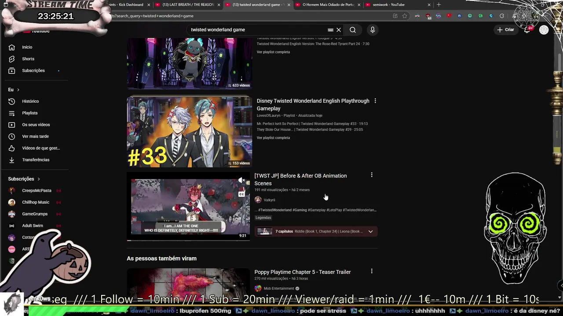563x316 pixels.
Task: Start voice search with microphone icon
Action: point(373,30)
